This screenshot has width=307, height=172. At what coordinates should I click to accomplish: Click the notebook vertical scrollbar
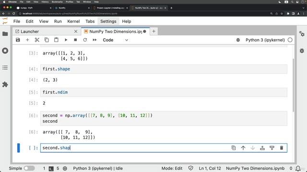pos(293,85)
